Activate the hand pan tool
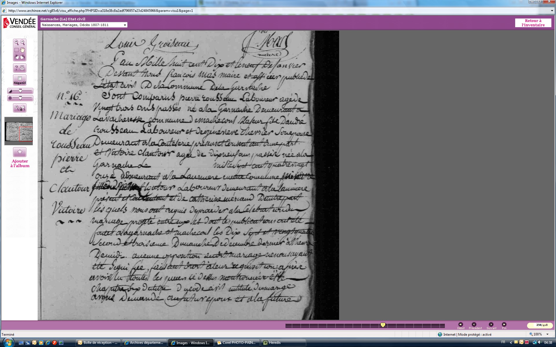 23,50
